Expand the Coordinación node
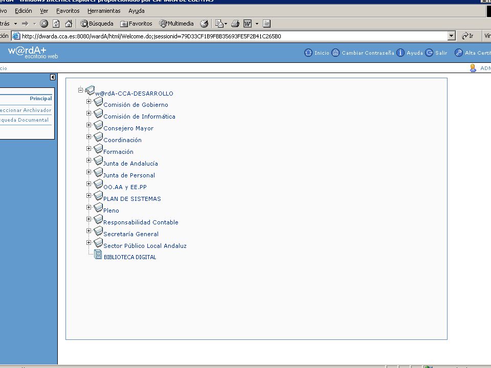The height and width of the screenshot is (368, 491). [x=88, y=137]
